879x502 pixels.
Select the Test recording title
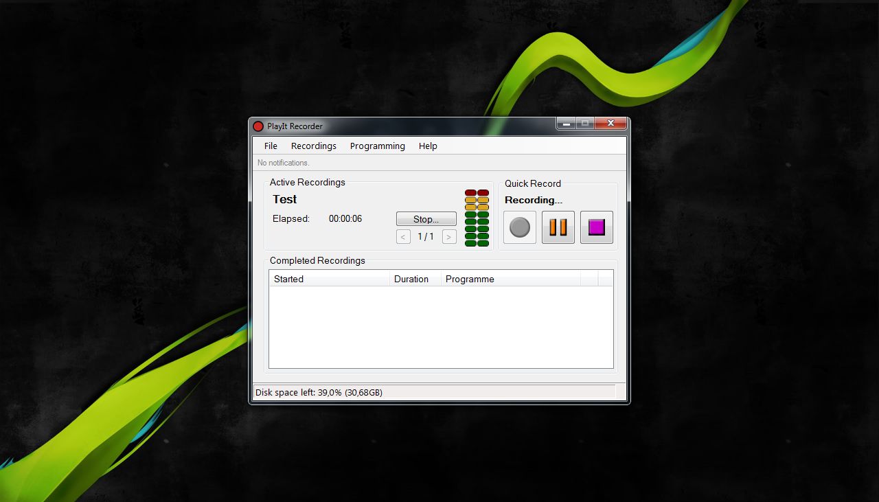tap(286, 199)
